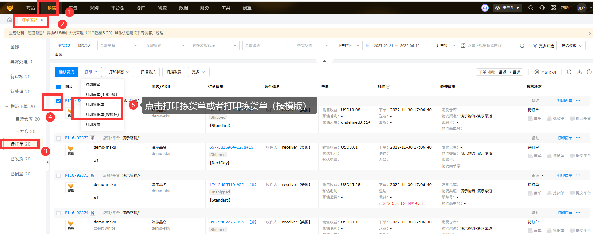593x234 pixels.
Task: Toggle the select-all checkbox in table header
Action: [x=58, y=87]
